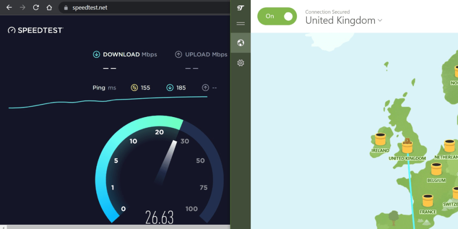Click the idle ping icon showing 155
This screenshot has height=229, width=458.
[x=134, y=87]
